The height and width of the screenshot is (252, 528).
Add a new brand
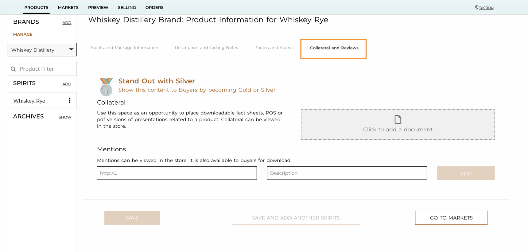(x=67, y=23)
